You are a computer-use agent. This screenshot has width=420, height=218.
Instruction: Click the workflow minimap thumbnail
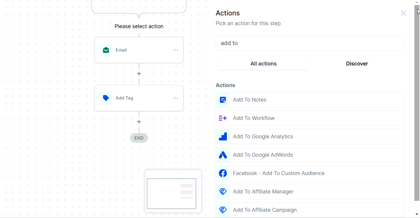click(173, 191)
